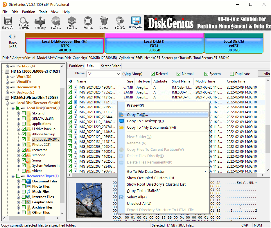The height and width of the screenshot is (228, 271).
Task: Expand the H drive backup folder
Action: click(19, 129)
